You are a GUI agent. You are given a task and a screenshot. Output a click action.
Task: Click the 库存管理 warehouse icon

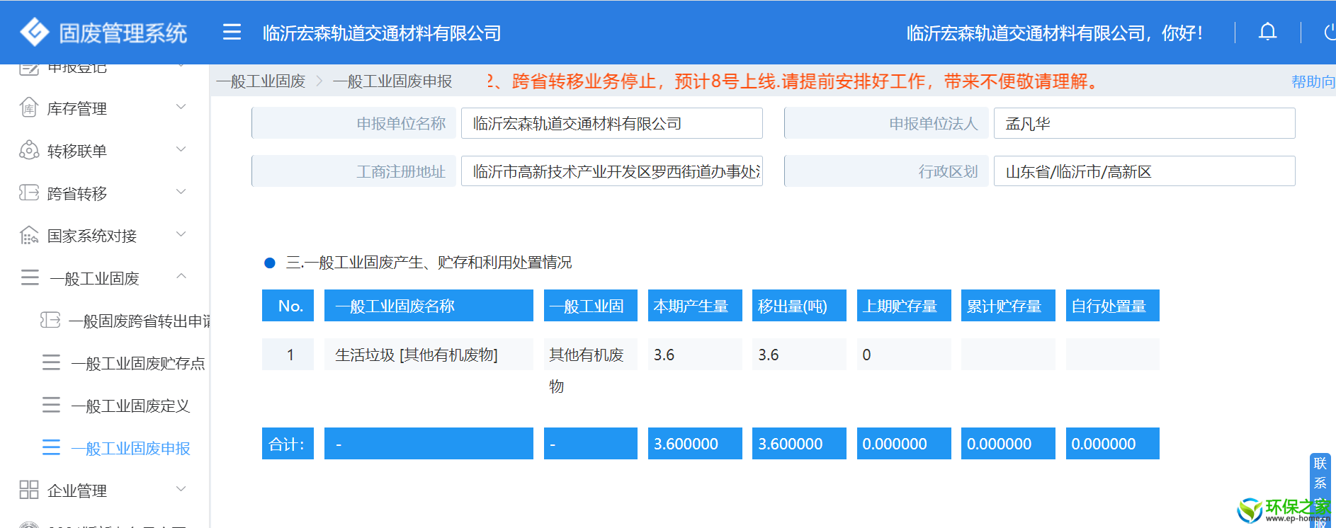pos(28,108)
